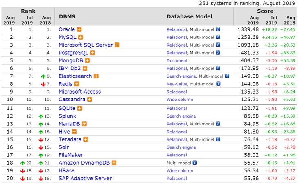Viewport: 298px width, 183px height.
Task: Click the info icon in the Oracle row
Action: 218,29
